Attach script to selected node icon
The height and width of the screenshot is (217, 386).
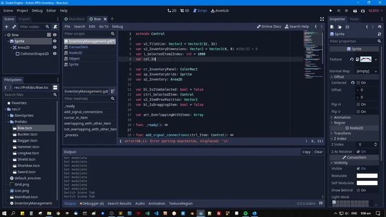55,27
